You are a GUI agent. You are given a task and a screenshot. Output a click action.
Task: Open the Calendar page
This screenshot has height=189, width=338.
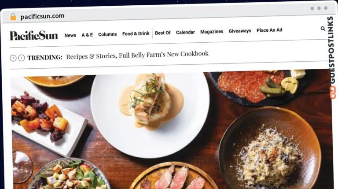coord(185,32)
